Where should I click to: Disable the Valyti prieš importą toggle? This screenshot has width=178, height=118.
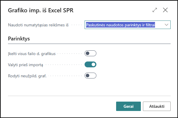90,64
